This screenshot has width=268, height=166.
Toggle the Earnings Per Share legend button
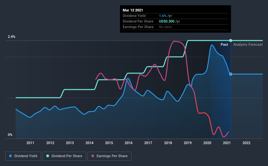click(110, 156)
